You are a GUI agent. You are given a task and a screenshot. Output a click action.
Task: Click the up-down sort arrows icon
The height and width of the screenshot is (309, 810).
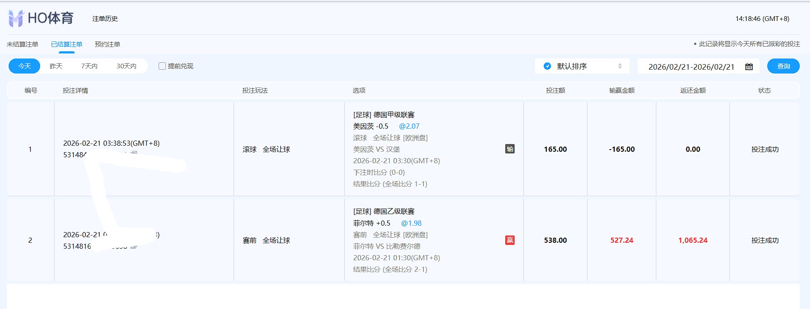(620, 66)
